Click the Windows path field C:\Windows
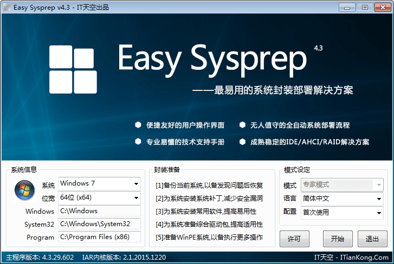394x264 pixels. (99, 211)
